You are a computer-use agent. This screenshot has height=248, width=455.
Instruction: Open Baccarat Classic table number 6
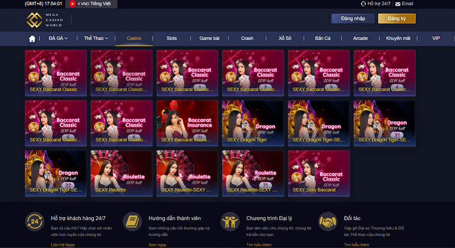pos(122,123)
